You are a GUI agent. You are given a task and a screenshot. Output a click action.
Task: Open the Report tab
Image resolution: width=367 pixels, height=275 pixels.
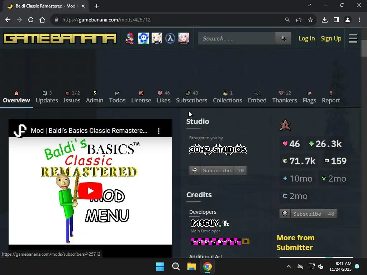point(331,97)
